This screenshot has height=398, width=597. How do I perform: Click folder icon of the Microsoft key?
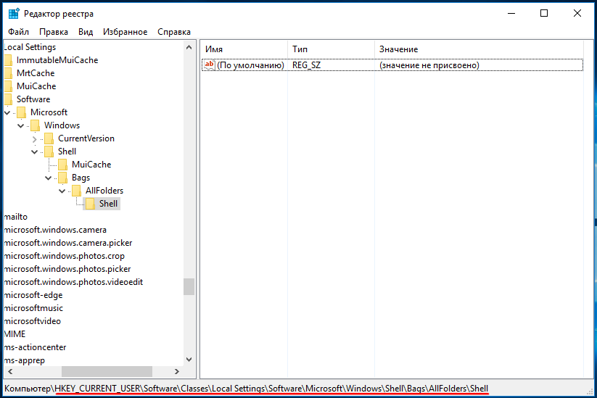click(x=22, y=112)
